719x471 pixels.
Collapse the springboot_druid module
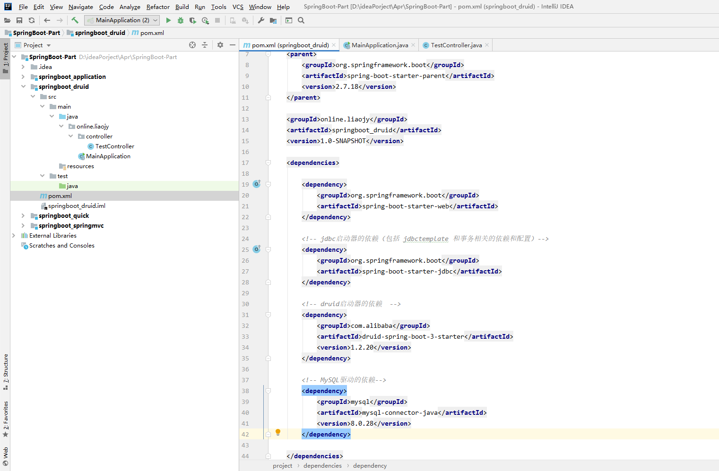(23, 86)
